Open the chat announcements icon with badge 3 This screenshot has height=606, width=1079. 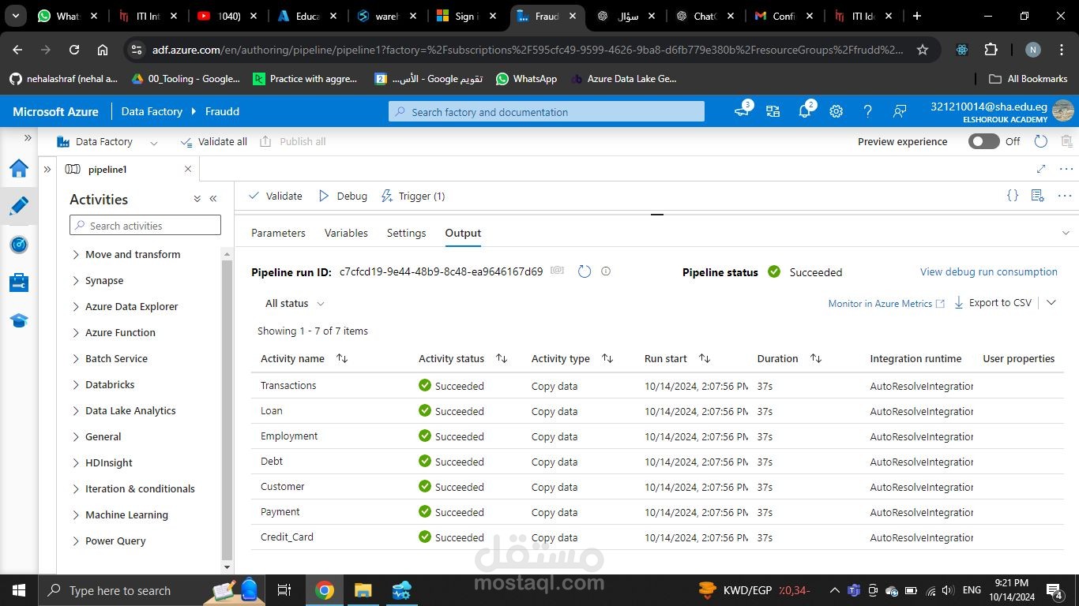tap(742, 111)
